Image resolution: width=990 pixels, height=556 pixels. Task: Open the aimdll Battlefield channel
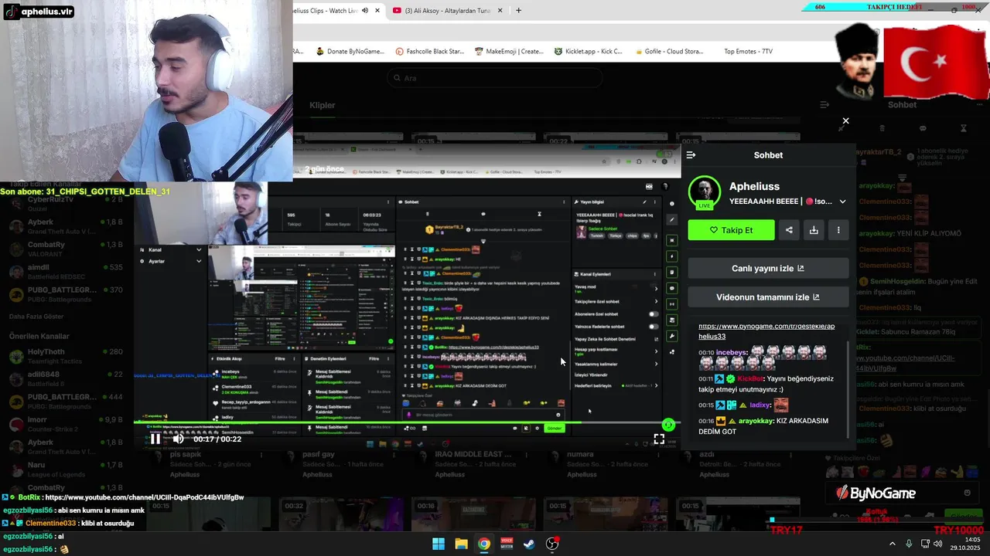(66, 271)
